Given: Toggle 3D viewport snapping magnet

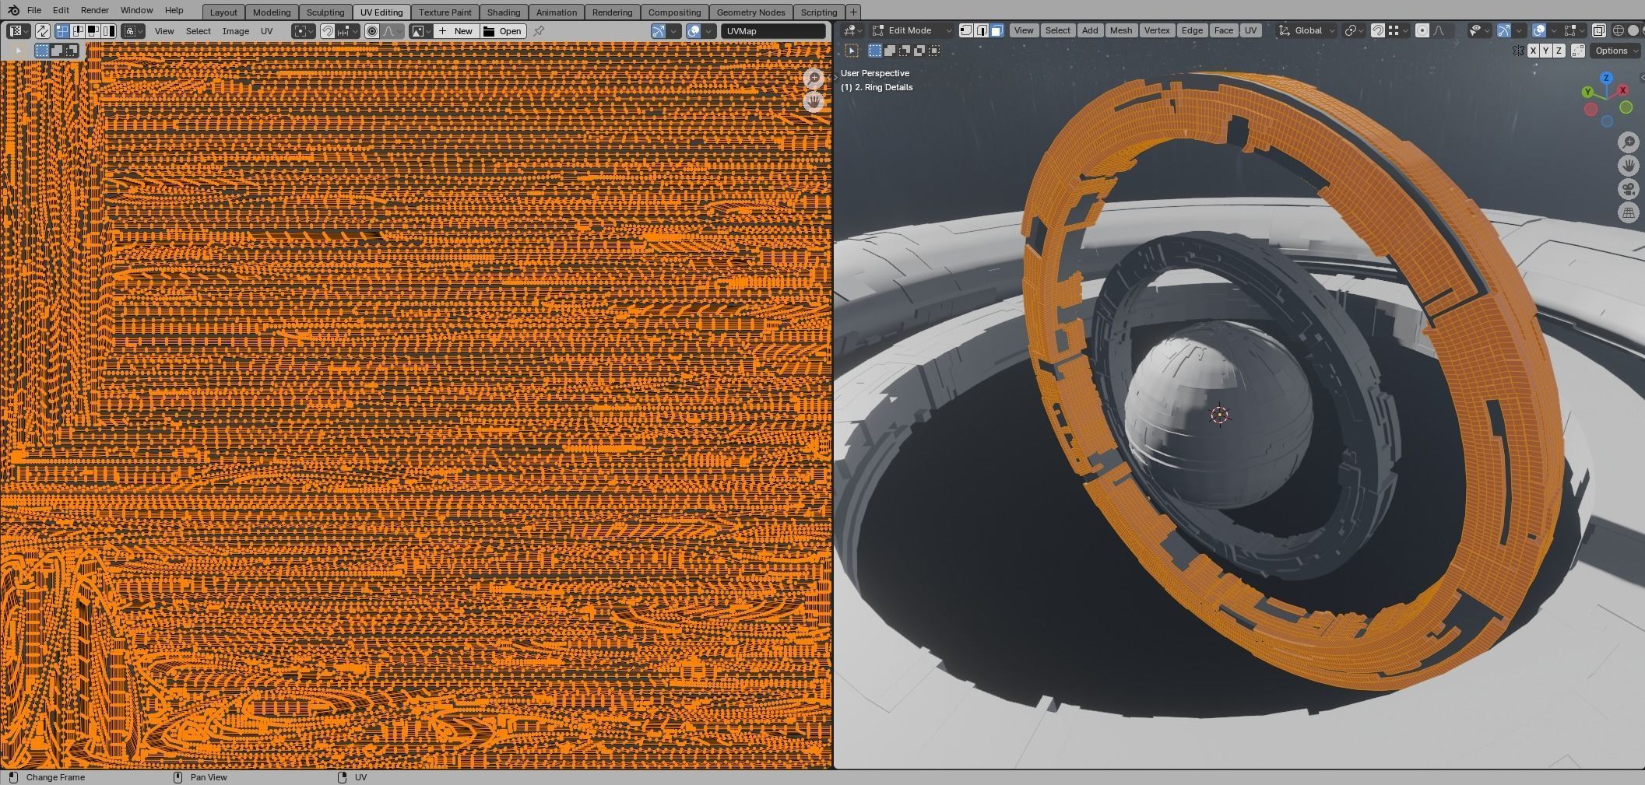Looking at the screenshot, I should point(1377,30).
